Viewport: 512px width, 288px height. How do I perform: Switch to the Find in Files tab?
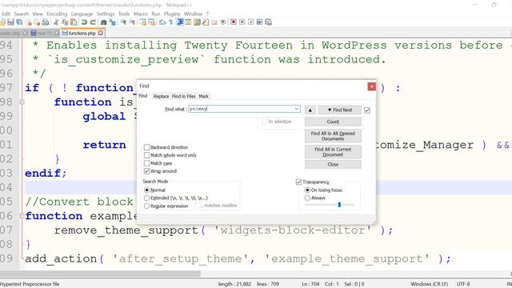[x=183, y=96]
